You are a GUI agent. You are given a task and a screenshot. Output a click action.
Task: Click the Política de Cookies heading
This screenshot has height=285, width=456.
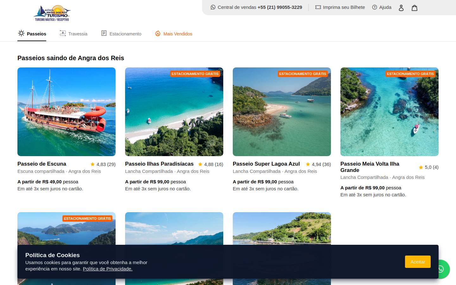coord(53,255)
